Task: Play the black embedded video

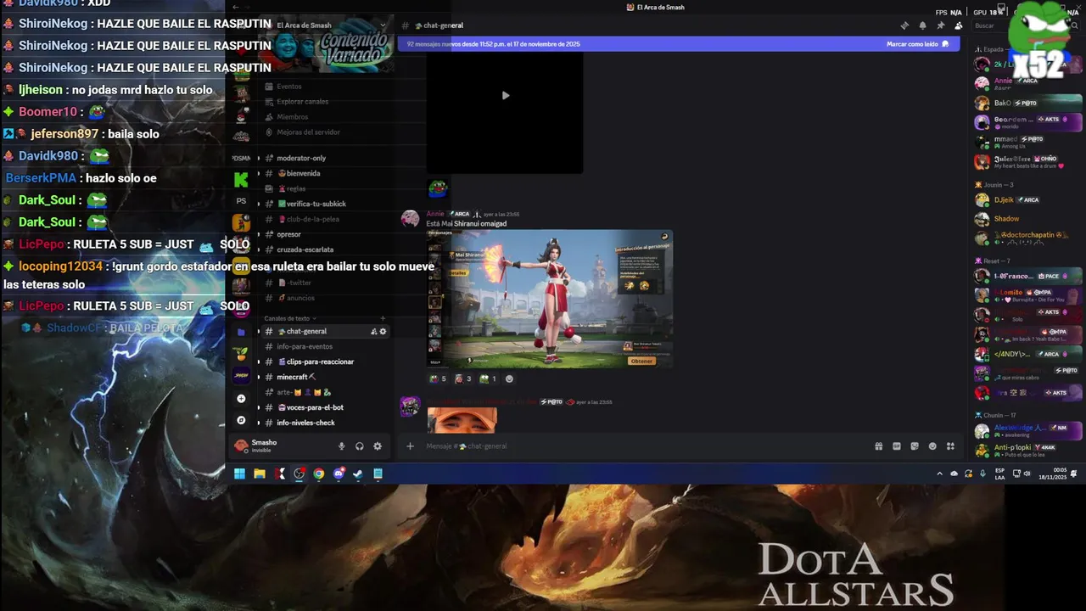Action: pos(505,96)
